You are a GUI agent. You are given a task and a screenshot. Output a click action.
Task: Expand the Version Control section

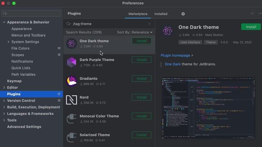[x=4, y=100]
